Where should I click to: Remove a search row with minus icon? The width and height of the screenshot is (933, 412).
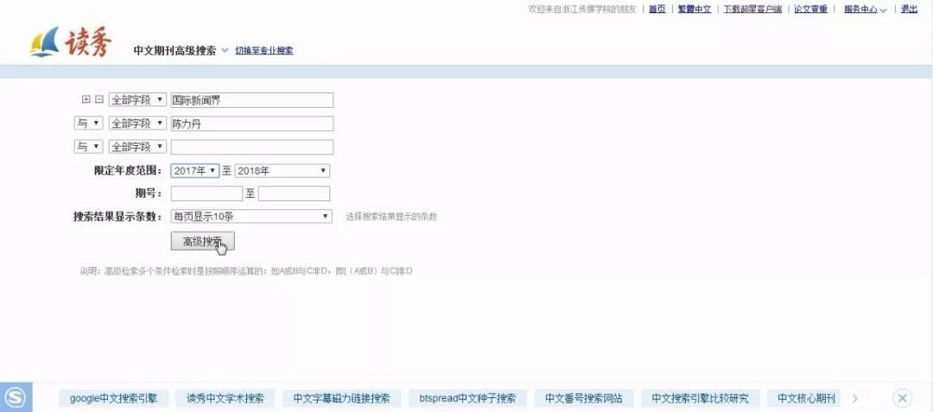99,100
